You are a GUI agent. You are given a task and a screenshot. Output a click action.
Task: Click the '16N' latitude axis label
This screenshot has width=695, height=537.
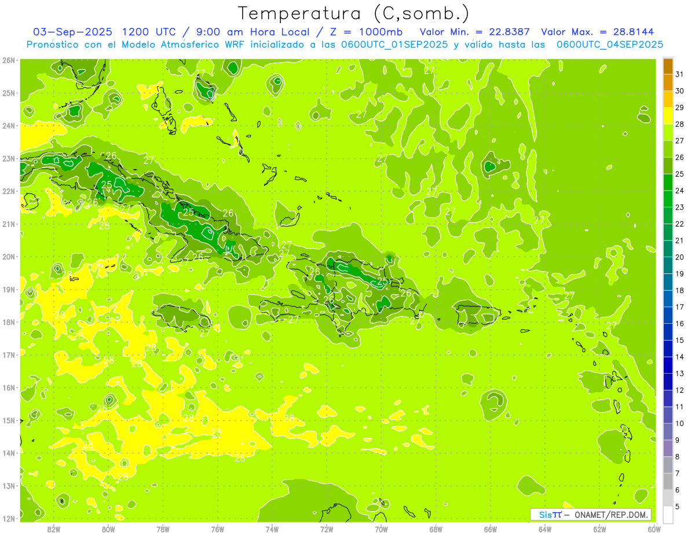tap(9, 388)
